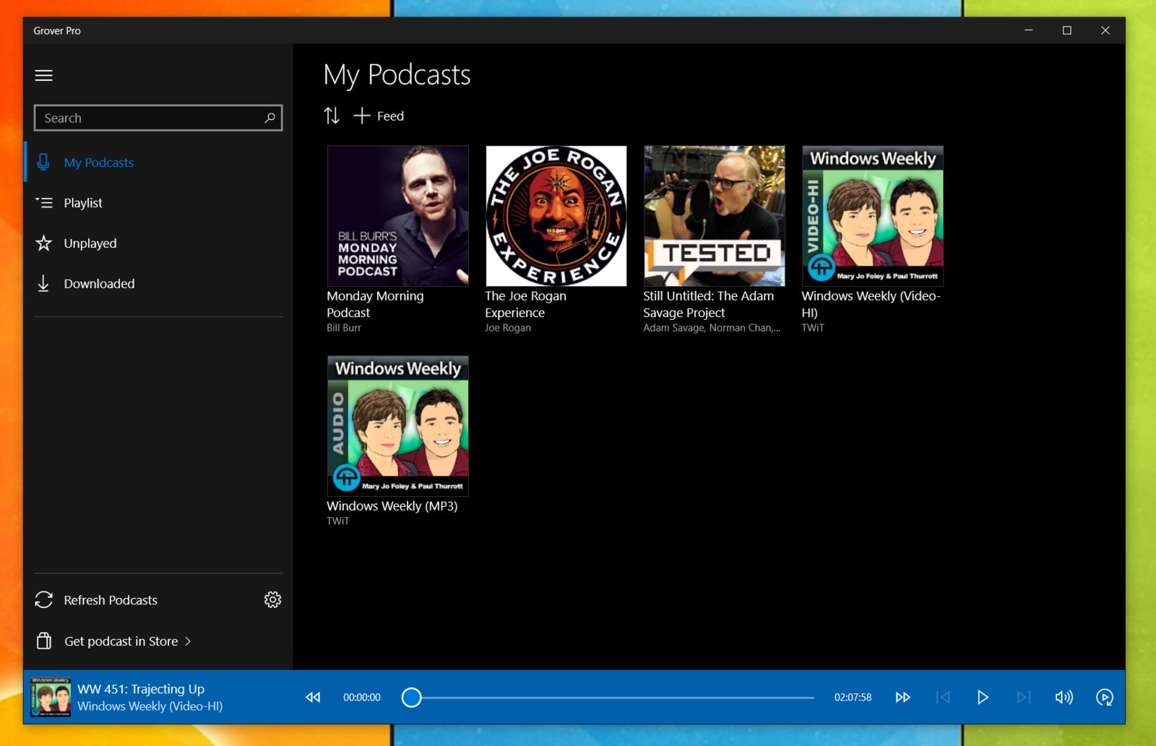Click Adam Savage, Norman Chan author text
Viewport: 1156px width, 746px height.
tap(712, 328)
